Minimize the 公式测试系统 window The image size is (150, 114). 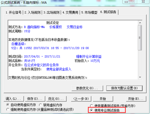click(126, 2)
